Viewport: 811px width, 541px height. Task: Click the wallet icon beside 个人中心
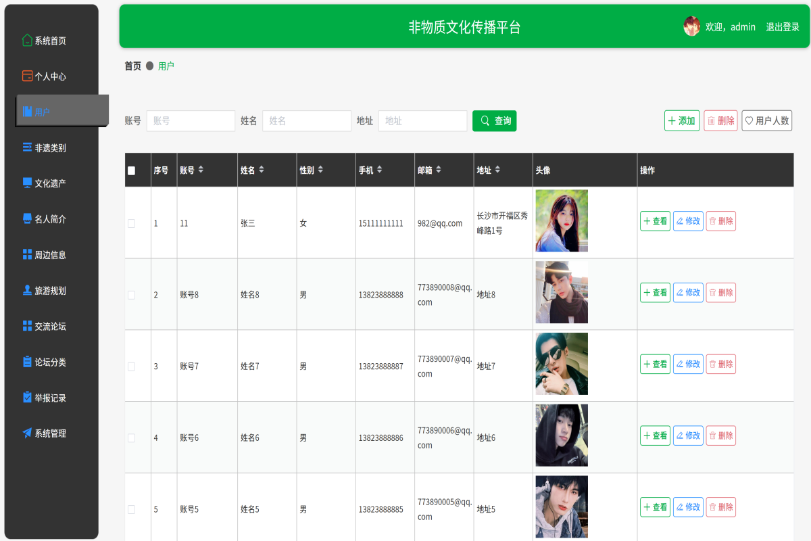point(27,76)
